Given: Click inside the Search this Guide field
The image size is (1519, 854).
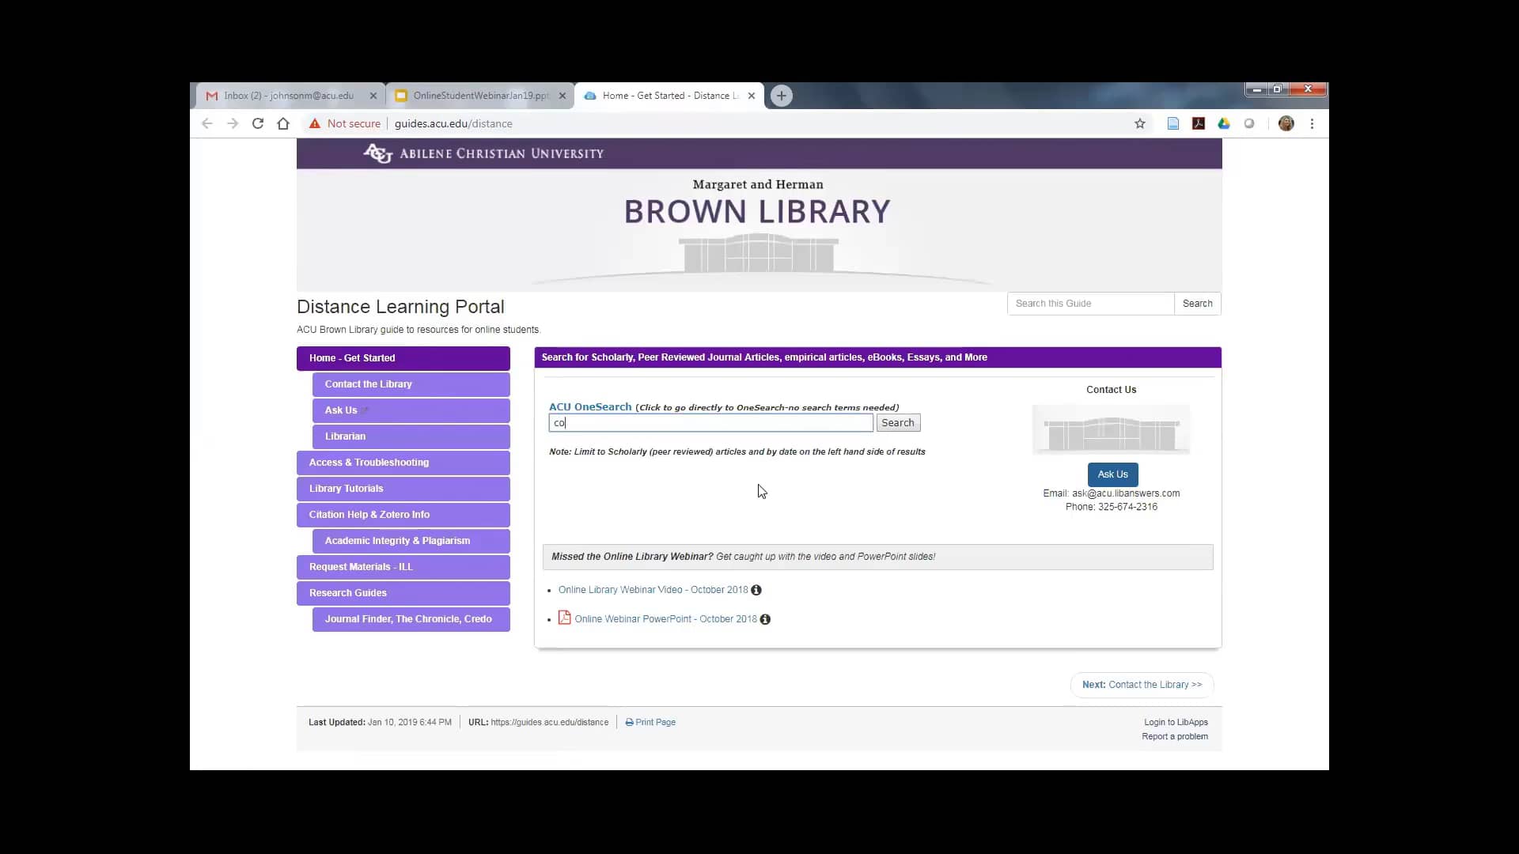Looking at the screenshot, I should click(x=1089, y=303).
